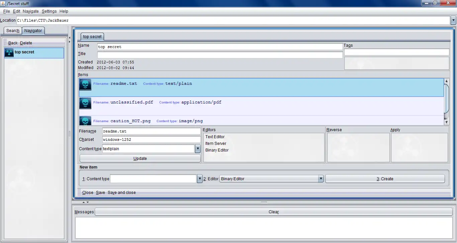Open the New item Content type dropdown
Viewport: 457px width, 243px height.
point(200,179)
